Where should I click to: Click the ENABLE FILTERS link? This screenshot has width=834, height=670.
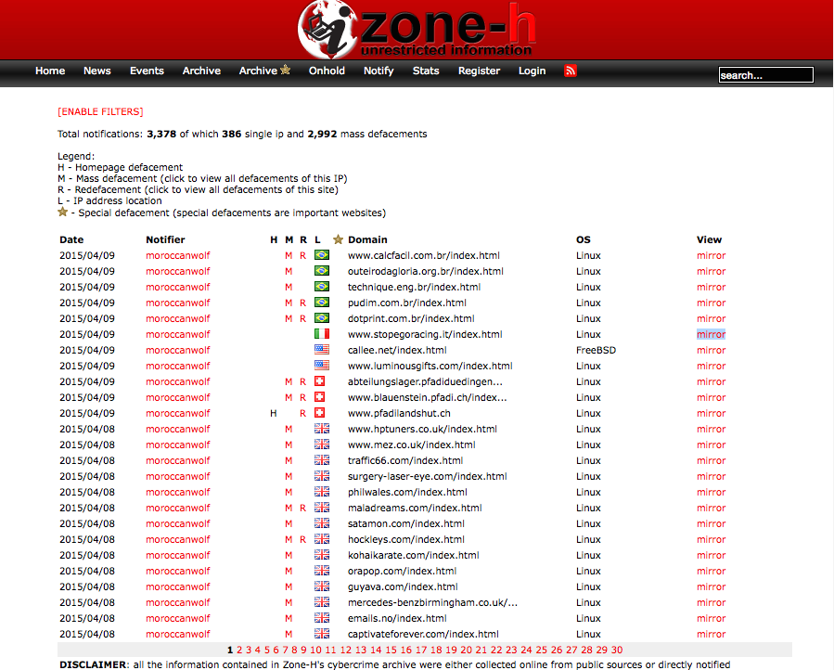100,111
